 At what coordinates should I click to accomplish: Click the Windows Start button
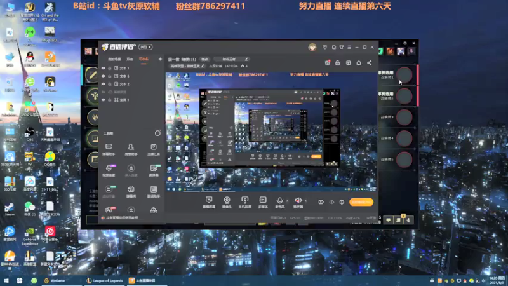(x=6, y=281)
